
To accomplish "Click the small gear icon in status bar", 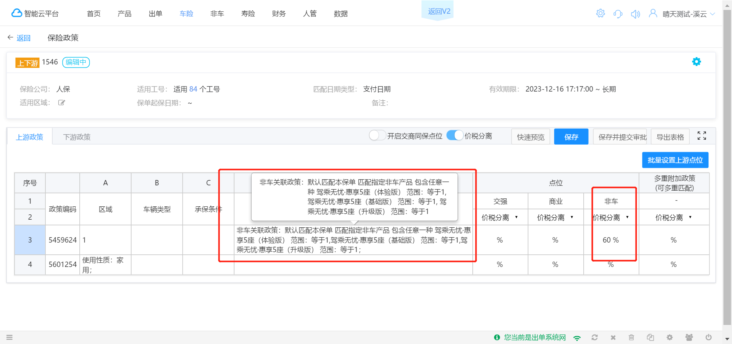I will [x=669, y=338].
